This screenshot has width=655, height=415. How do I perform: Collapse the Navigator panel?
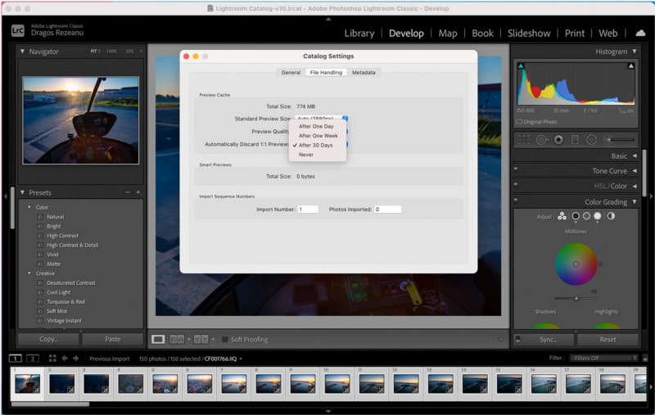pos(22,52)
